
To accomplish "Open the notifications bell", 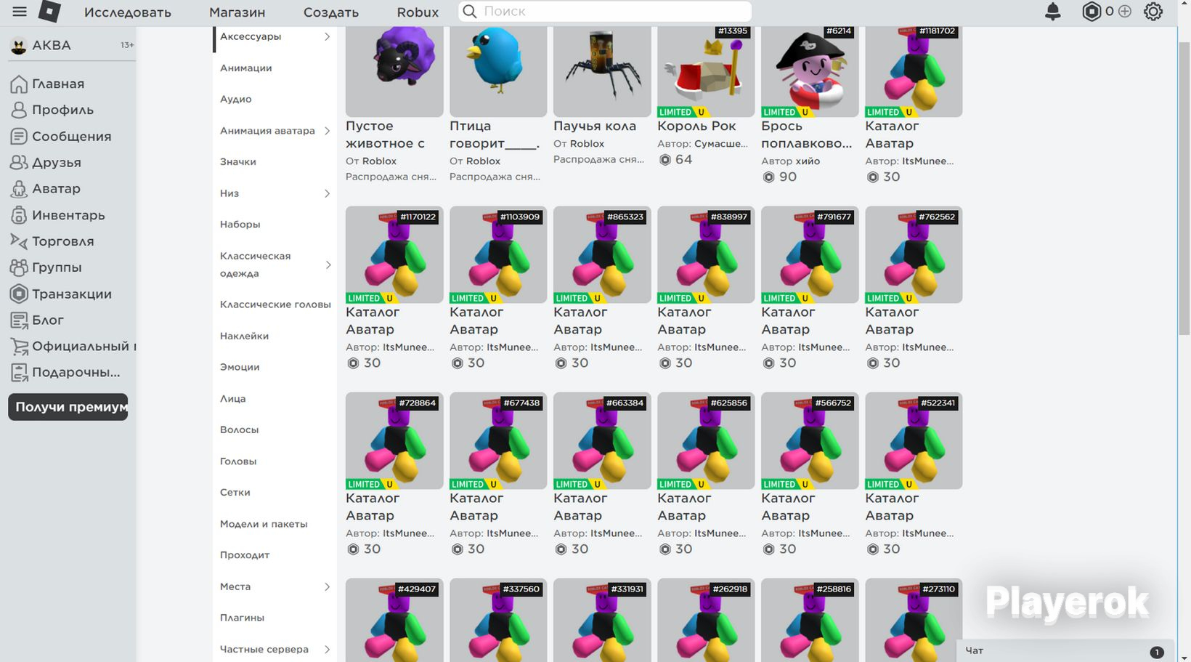I will [1052, 12].
